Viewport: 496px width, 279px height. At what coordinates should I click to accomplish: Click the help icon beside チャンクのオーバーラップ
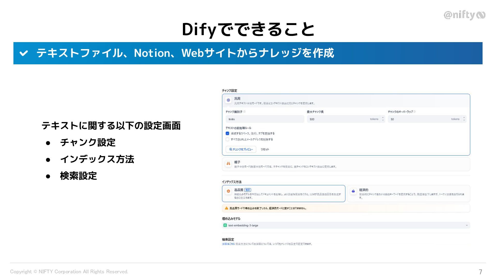pyautogui.click(x=414, y=112)
